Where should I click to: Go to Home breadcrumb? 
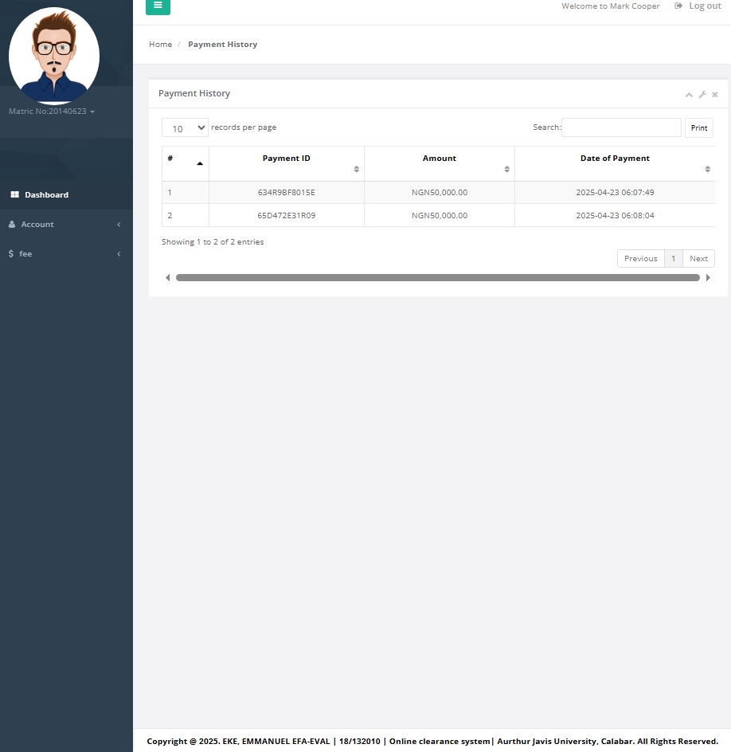[160, 44]
